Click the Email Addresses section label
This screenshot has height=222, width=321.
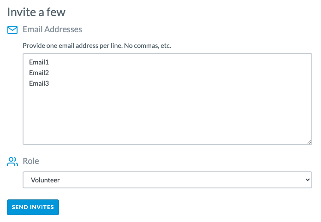tap(52, 29)
